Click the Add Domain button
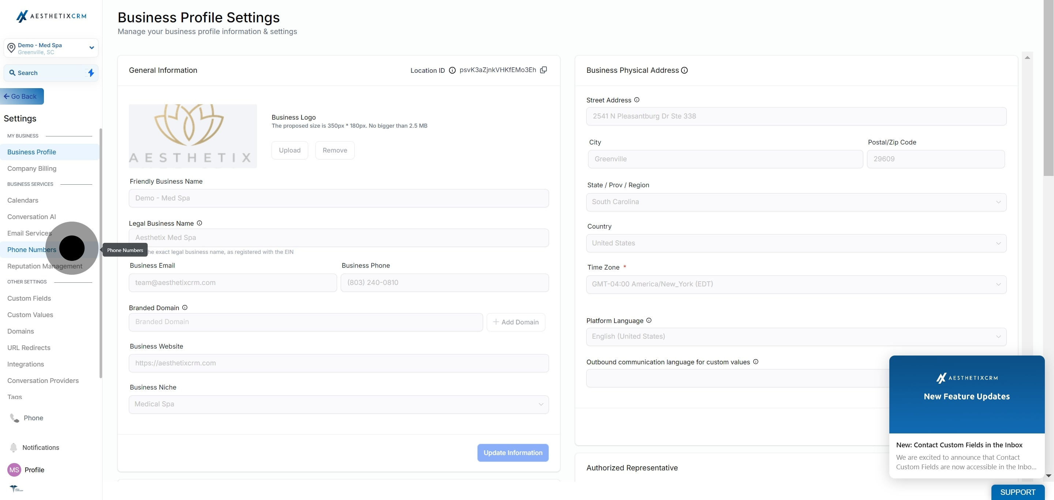 click(516, 322)
